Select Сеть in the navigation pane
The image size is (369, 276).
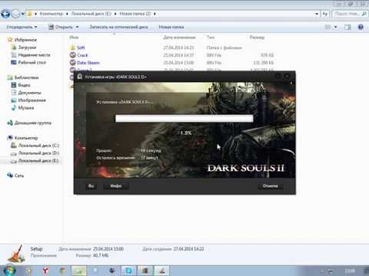[x=19, y=176]
